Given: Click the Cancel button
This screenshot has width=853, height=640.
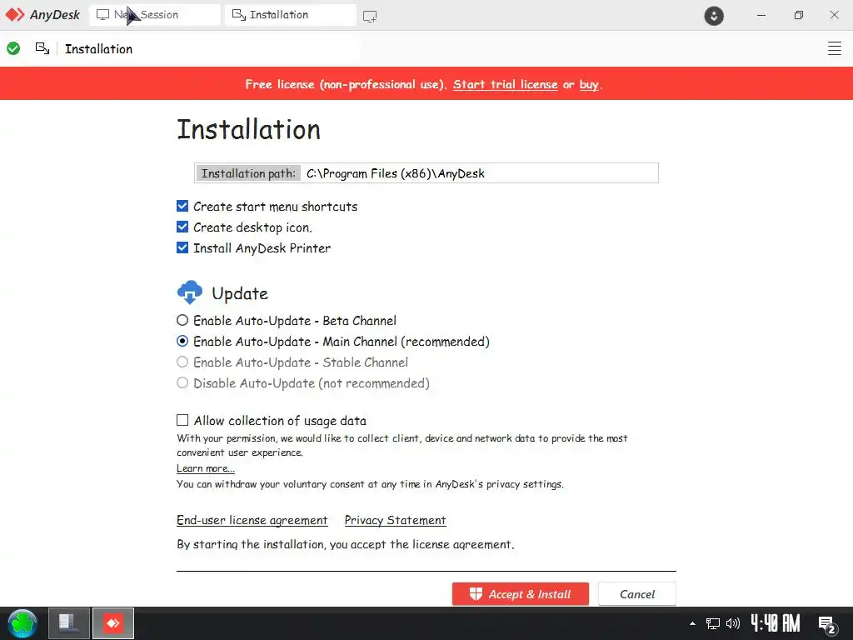Looking at the screenshot, I should [637, 593].
